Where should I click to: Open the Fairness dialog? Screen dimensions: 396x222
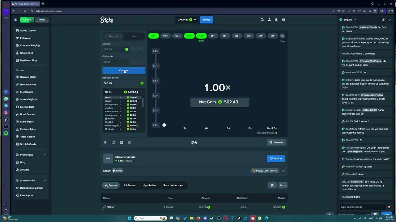[276, 142]
